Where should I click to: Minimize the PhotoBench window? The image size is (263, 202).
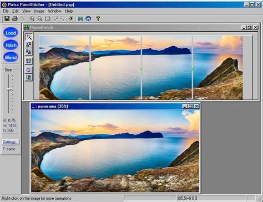pos(244,27)
